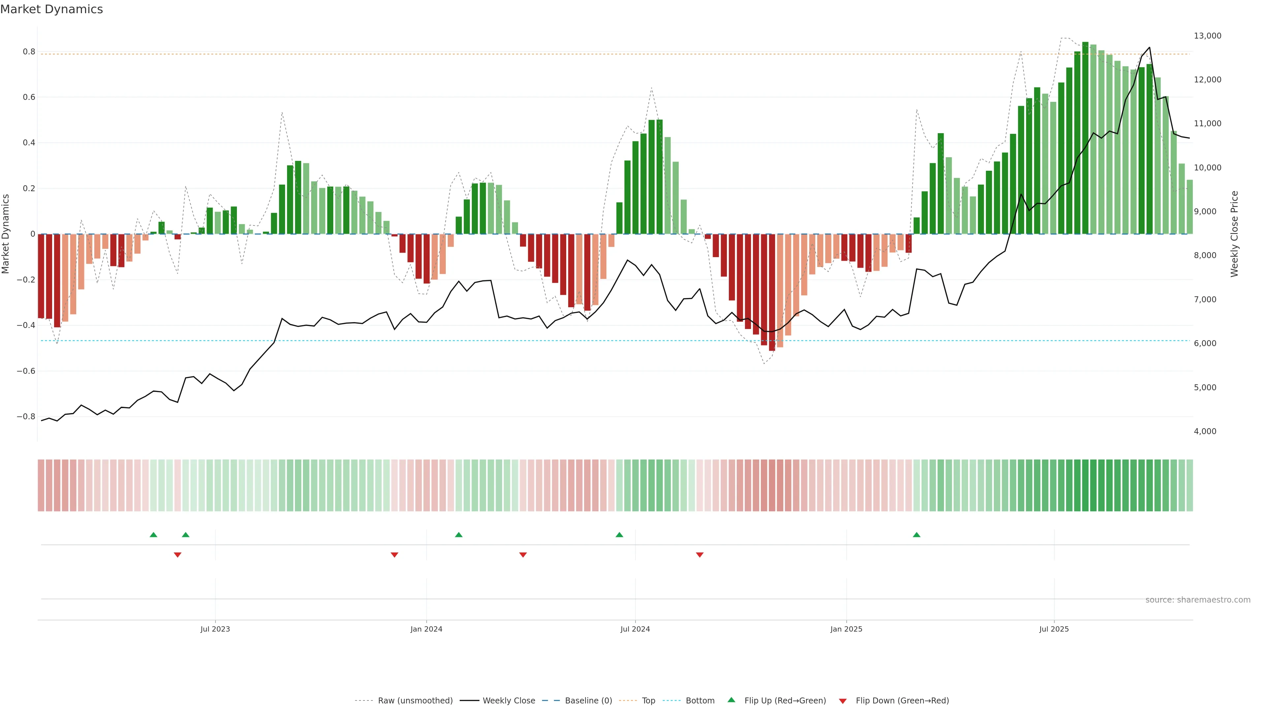This screenshot has width=1267, height=712.
Task: Click the leftmost red flip-down triangle marker
Action: tap(178, 555)
